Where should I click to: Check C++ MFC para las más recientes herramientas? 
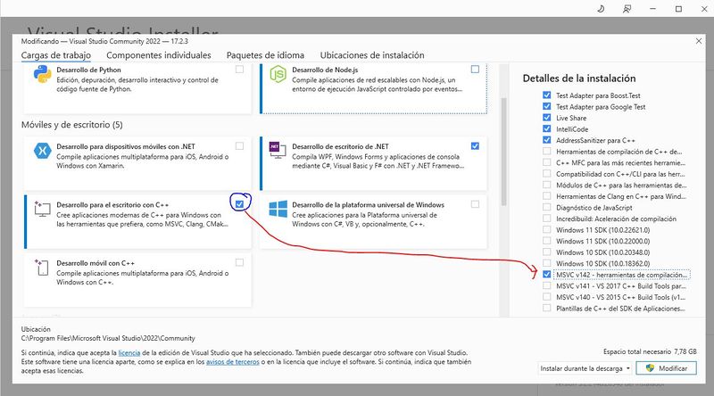point(547,162)
